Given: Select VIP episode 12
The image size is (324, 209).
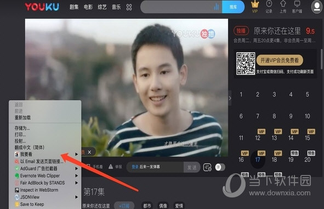Looking at the screenshot, I should coord(258,138).
